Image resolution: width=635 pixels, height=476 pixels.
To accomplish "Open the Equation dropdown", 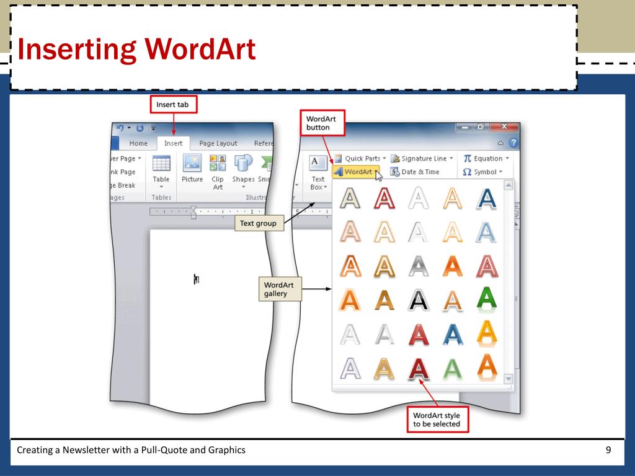I will coord(486,158).
